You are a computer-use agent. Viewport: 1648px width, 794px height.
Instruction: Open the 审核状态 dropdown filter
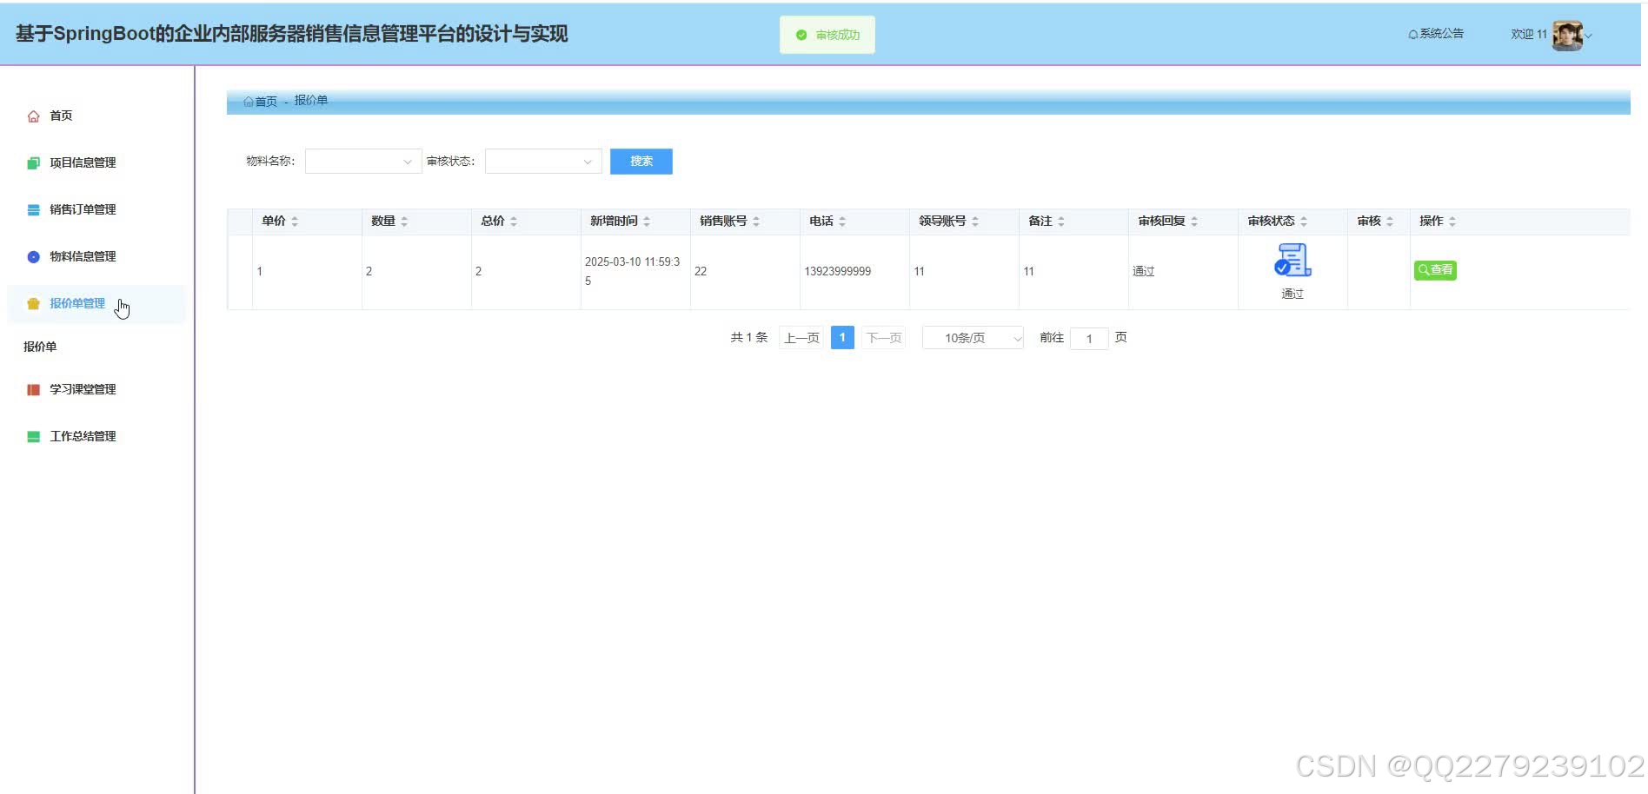[542, 162]
